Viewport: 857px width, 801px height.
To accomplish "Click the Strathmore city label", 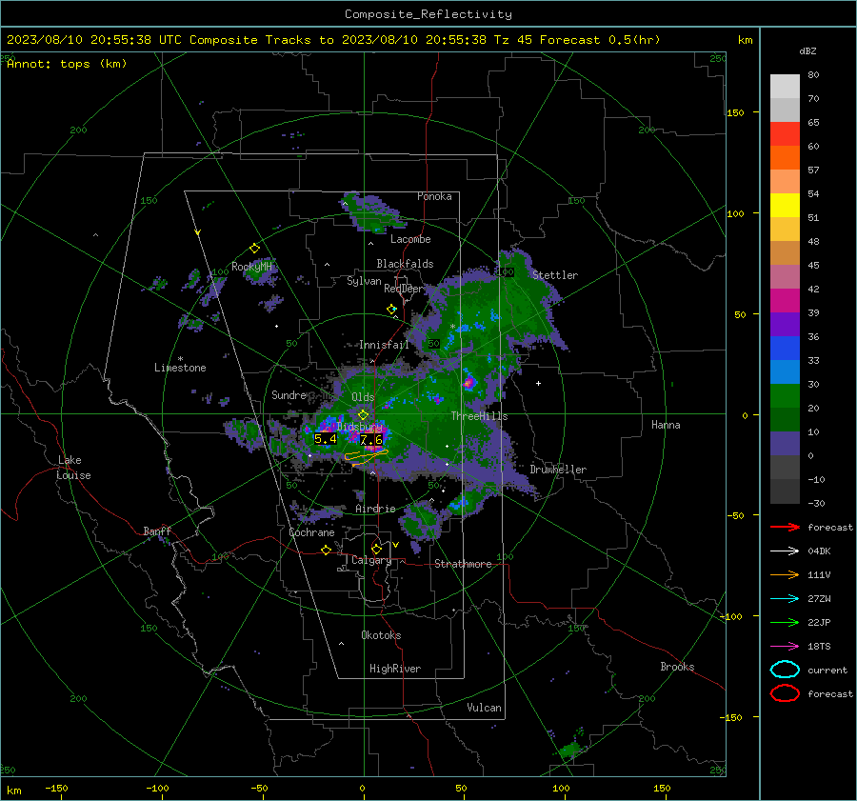I will tap(463, 564).
